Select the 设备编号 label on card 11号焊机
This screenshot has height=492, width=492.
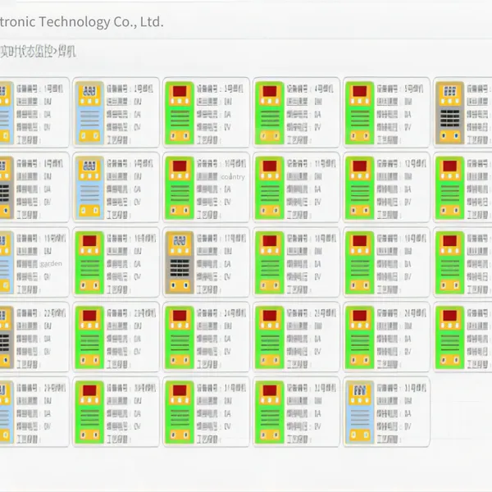pyautogui.click(x=298, y=163)
